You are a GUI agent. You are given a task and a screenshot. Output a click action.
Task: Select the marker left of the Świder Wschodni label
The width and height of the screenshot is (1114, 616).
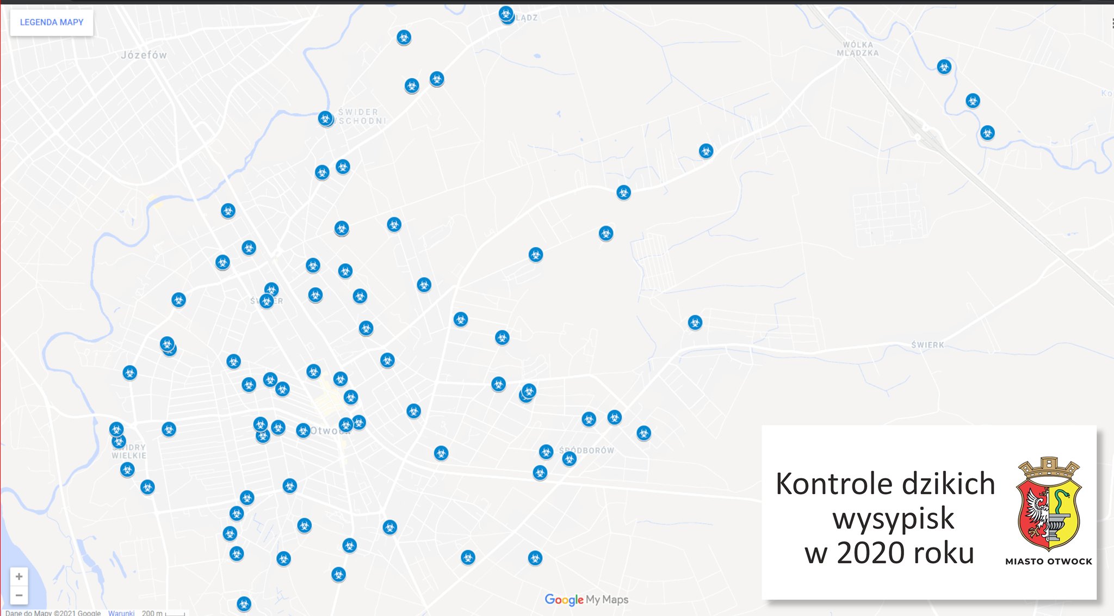(x=325, y=118)
